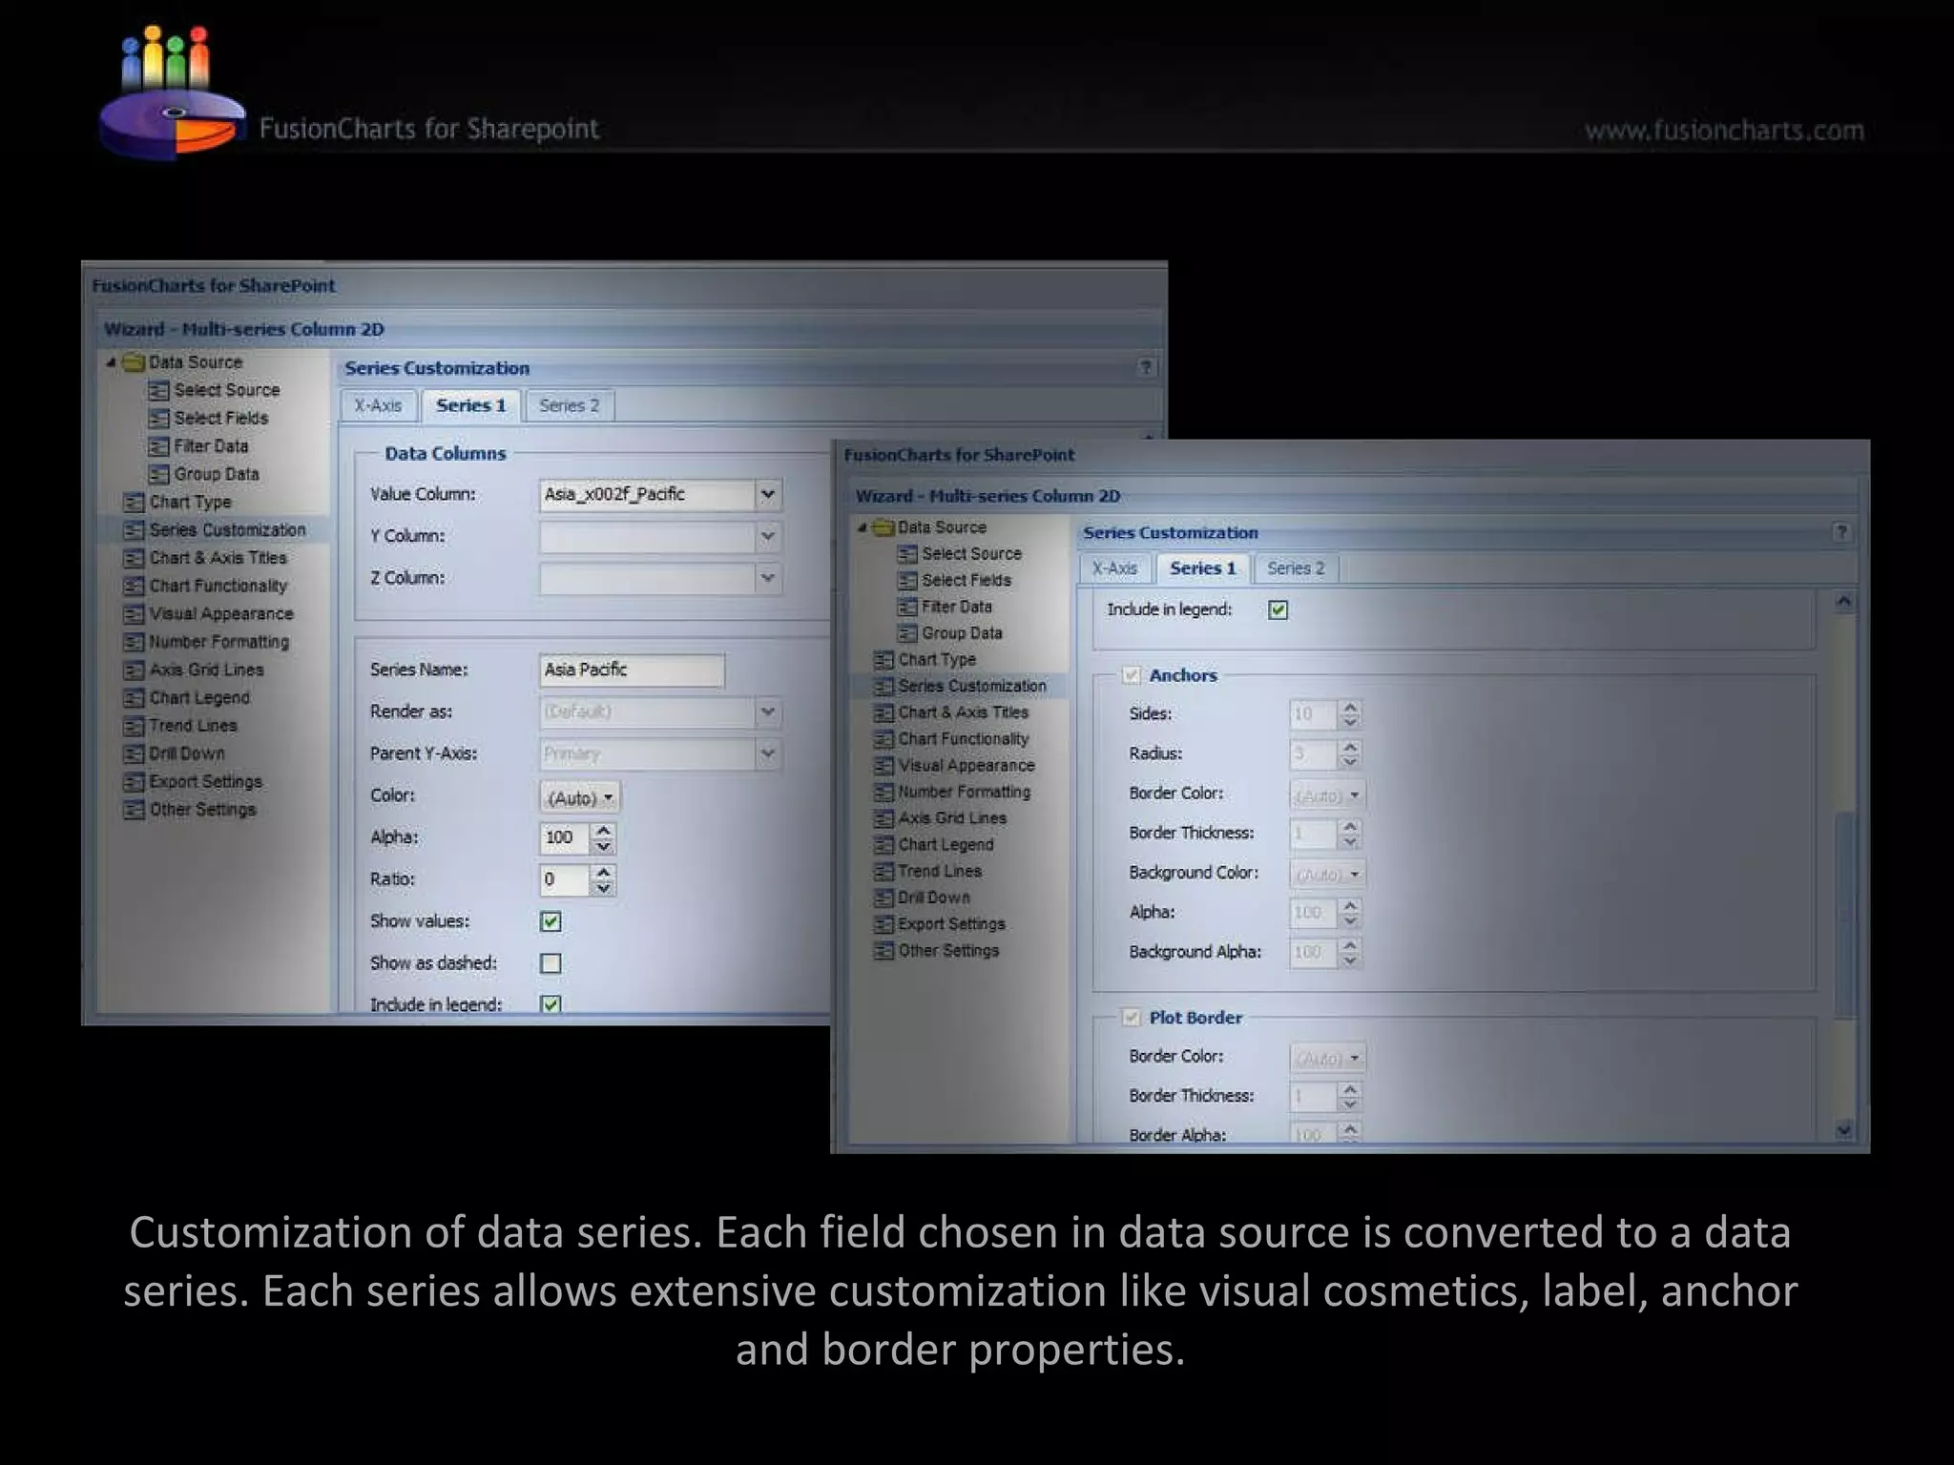Switch to Series 2 tab in left window
The width and height of the screenshot is (1954, 1465).
pyautogui.click(x=570, y=405)
